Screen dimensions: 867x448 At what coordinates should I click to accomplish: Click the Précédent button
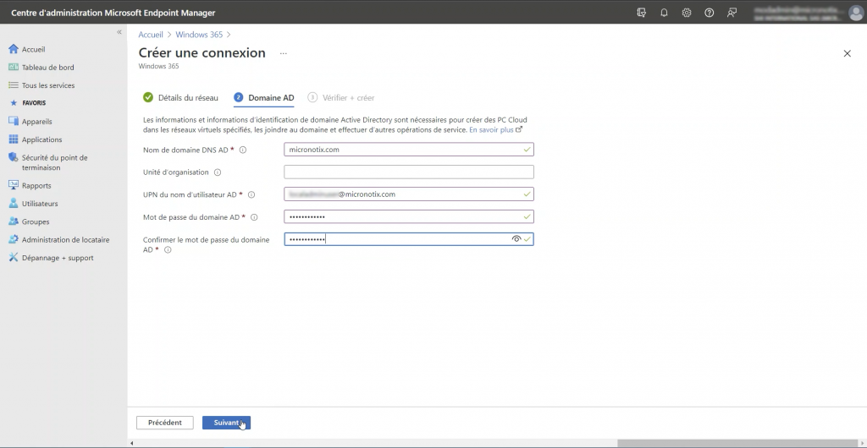(165, 423)
